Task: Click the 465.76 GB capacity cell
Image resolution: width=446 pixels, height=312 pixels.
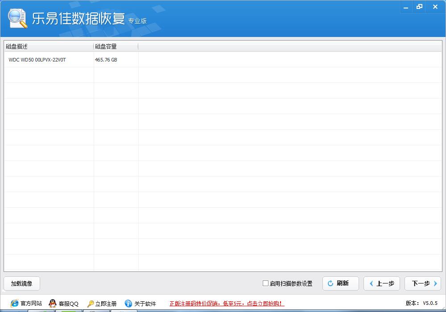Action: click(x=106, y=60)
